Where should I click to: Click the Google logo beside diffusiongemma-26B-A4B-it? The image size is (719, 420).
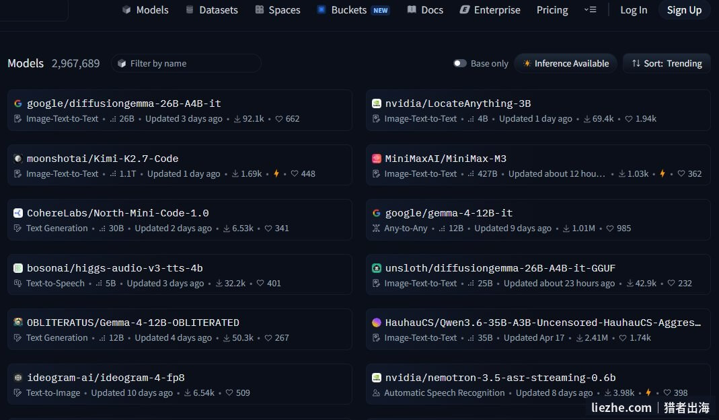[18, 103]
